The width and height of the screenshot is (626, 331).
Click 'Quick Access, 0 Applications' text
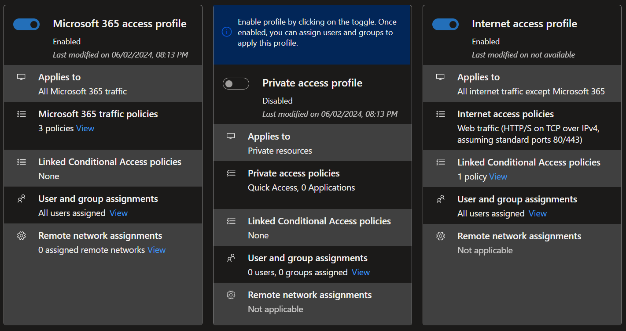point(301,187)
